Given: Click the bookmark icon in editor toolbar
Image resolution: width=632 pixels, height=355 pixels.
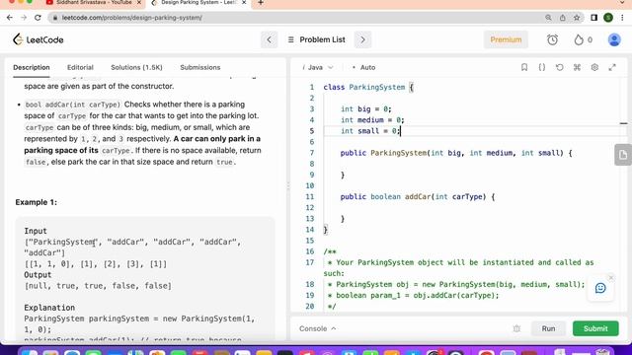Looking at the screenshot, I should point(524,67).
